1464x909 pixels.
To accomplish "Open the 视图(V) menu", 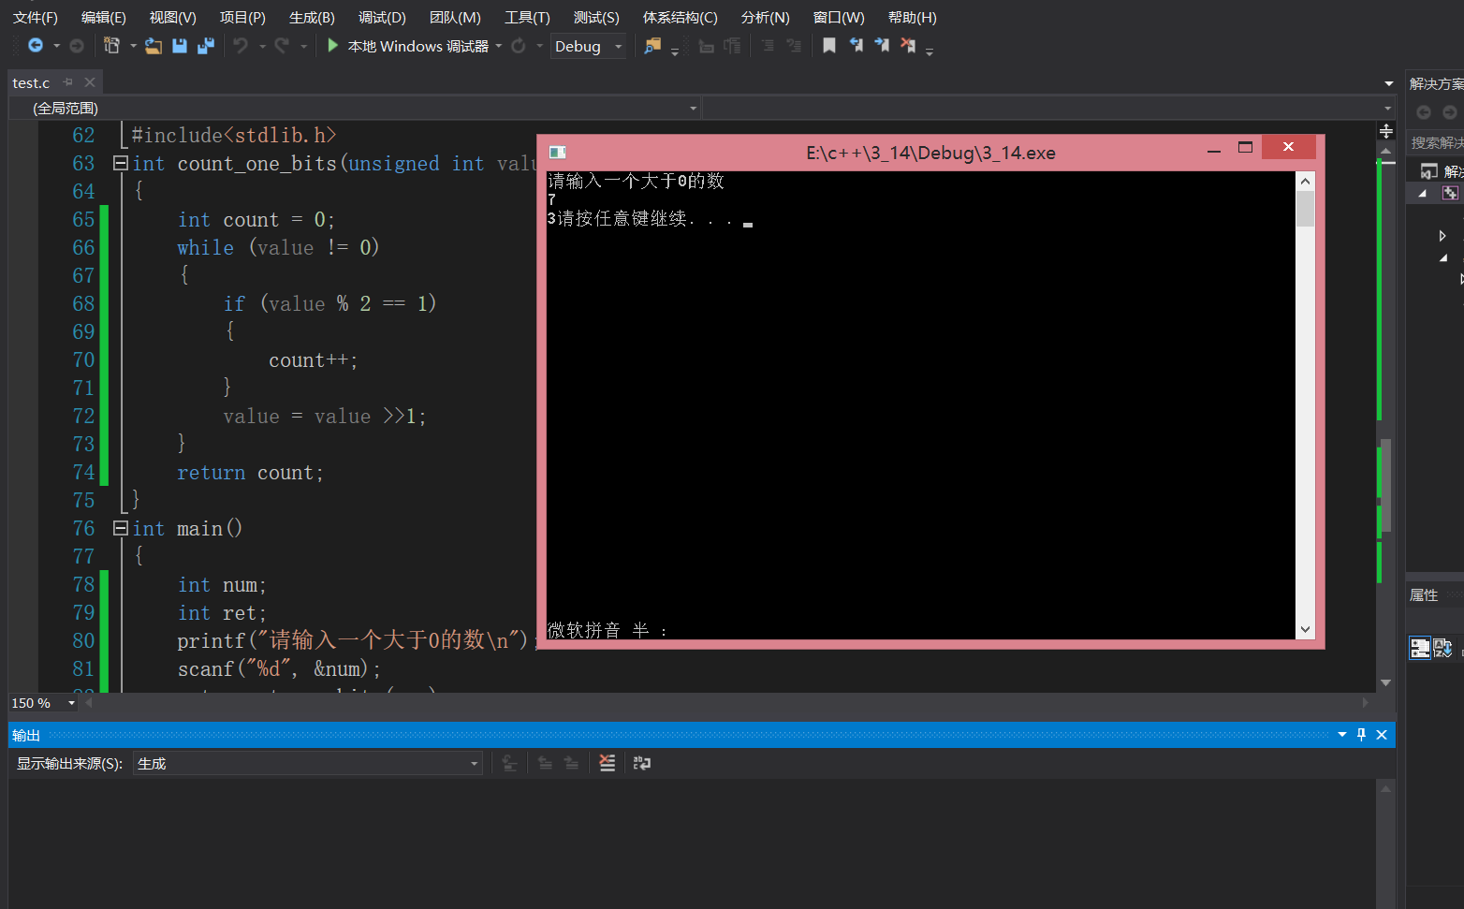I will pyautogui.click(x=173, y=17).
